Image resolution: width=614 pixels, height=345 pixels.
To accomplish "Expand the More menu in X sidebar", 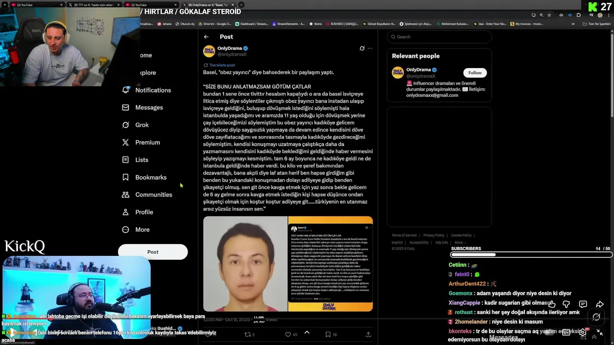I will tap(136, 230).
